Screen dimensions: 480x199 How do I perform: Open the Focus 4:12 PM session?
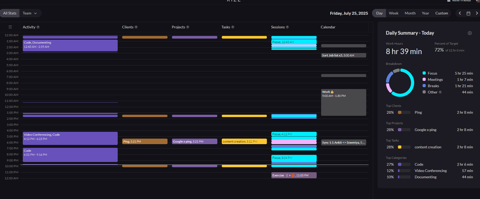[x=294, y=134]
